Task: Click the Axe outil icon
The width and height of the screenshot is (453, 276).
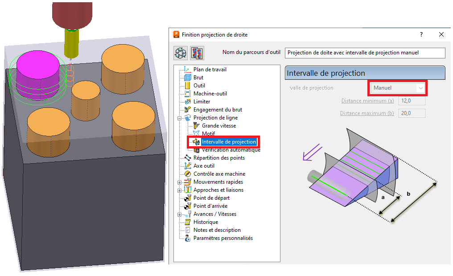Action: click(187, 166)
